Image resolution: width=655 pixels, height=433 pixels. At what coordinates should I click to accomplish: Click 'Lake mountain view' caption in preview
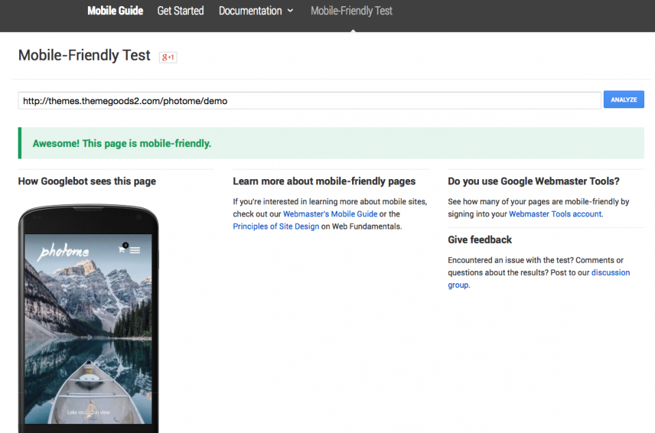pos(88,412)
